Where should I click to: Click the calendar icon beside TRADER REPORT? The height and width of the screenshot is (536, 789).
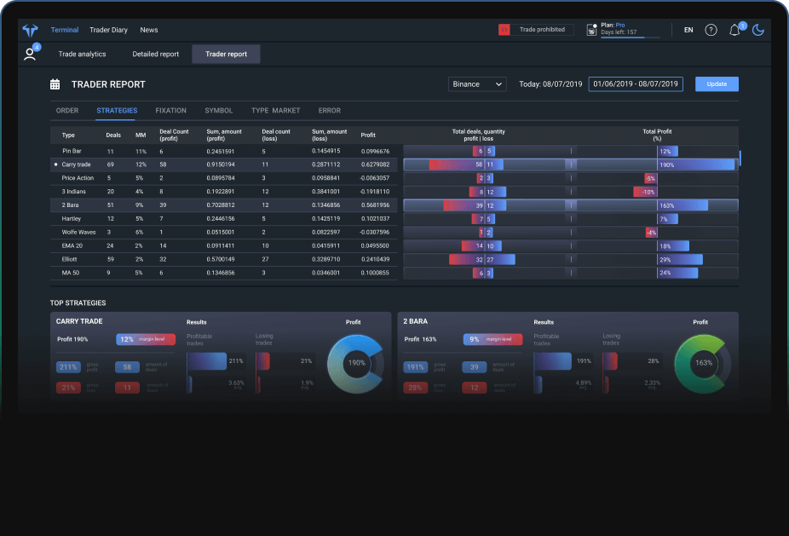(x=55, y=84)
